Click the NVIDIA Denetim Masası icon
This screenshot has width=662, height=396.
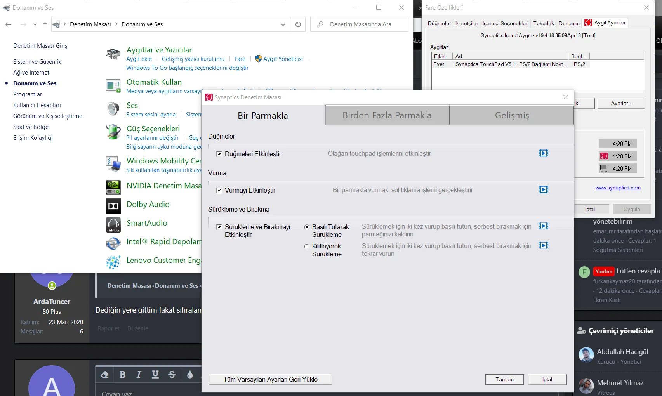113,187
